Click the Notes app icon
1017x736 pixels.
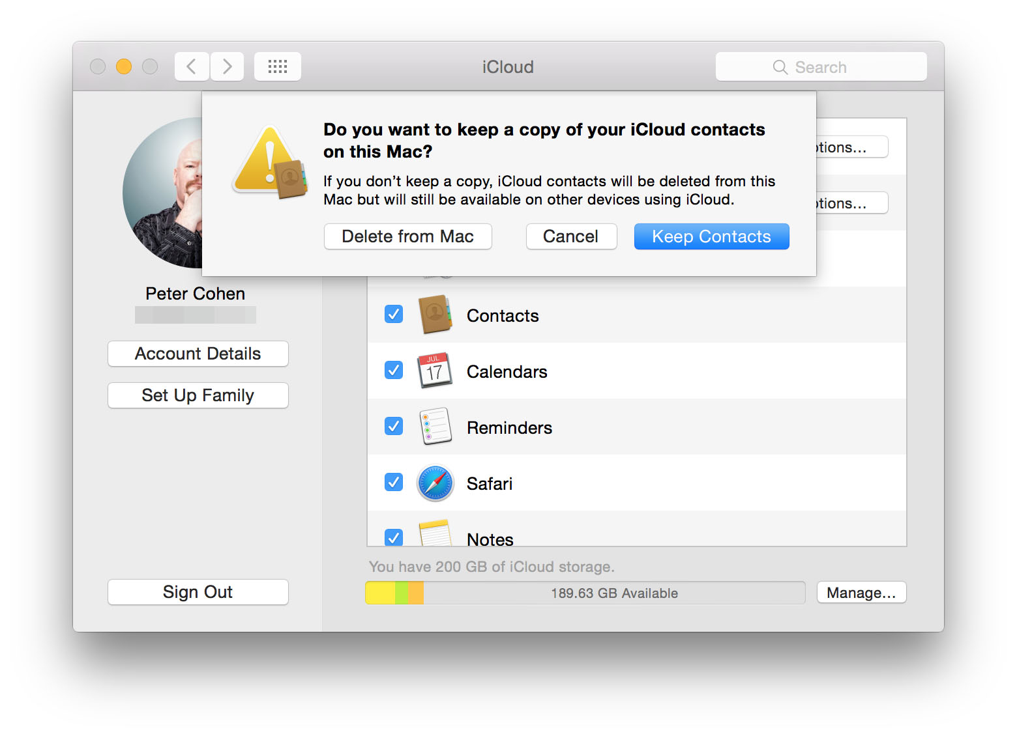tap(435, 533)
